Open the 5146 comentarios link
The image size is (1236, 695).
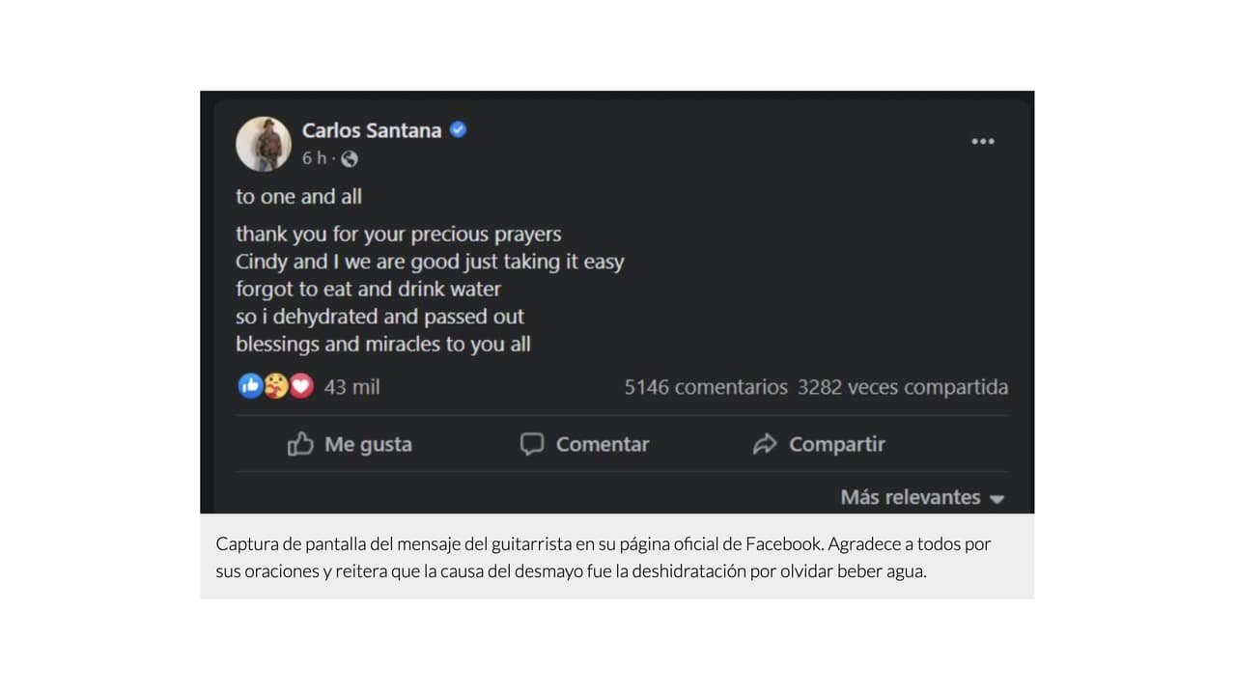(706, 387)
